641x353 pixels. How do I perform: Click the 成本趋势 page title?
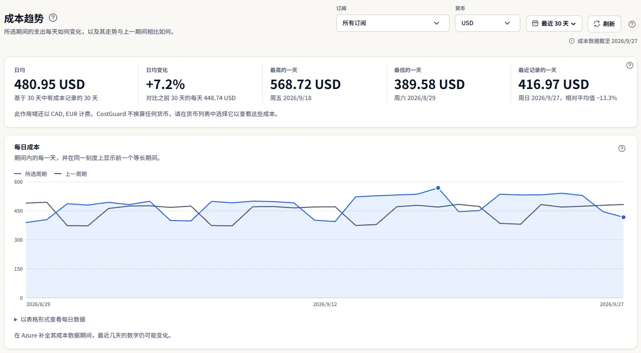point(24,18)
